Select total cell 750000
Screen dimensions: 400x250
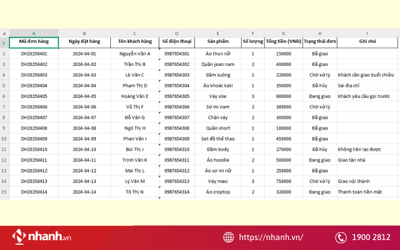(283, 181)
